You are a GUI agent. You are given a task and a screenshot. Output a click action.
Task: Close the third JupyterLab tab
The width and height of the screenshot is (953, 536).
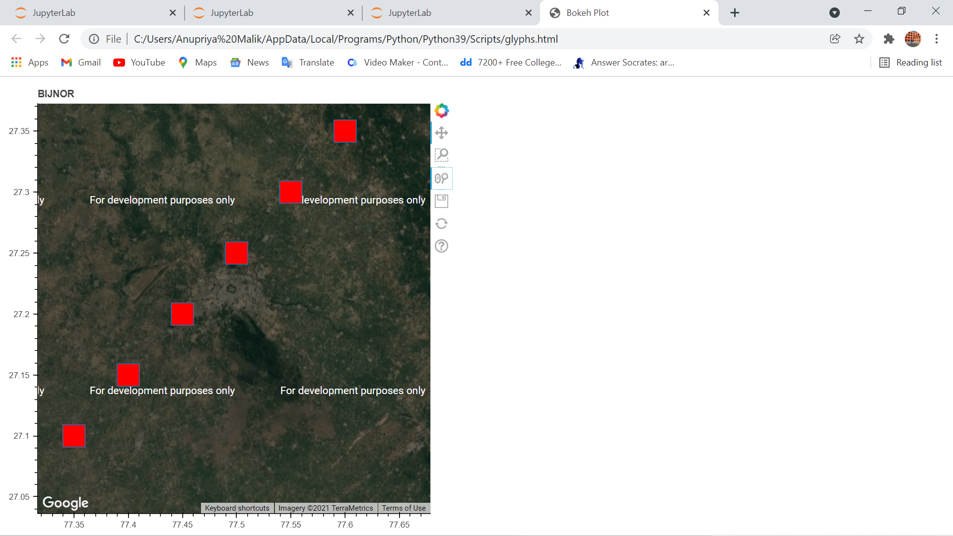tap(529, 13)
